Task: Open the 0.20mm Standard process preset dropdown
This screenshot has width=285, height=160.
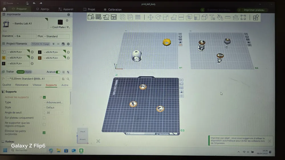Action: tap(33, 79)
